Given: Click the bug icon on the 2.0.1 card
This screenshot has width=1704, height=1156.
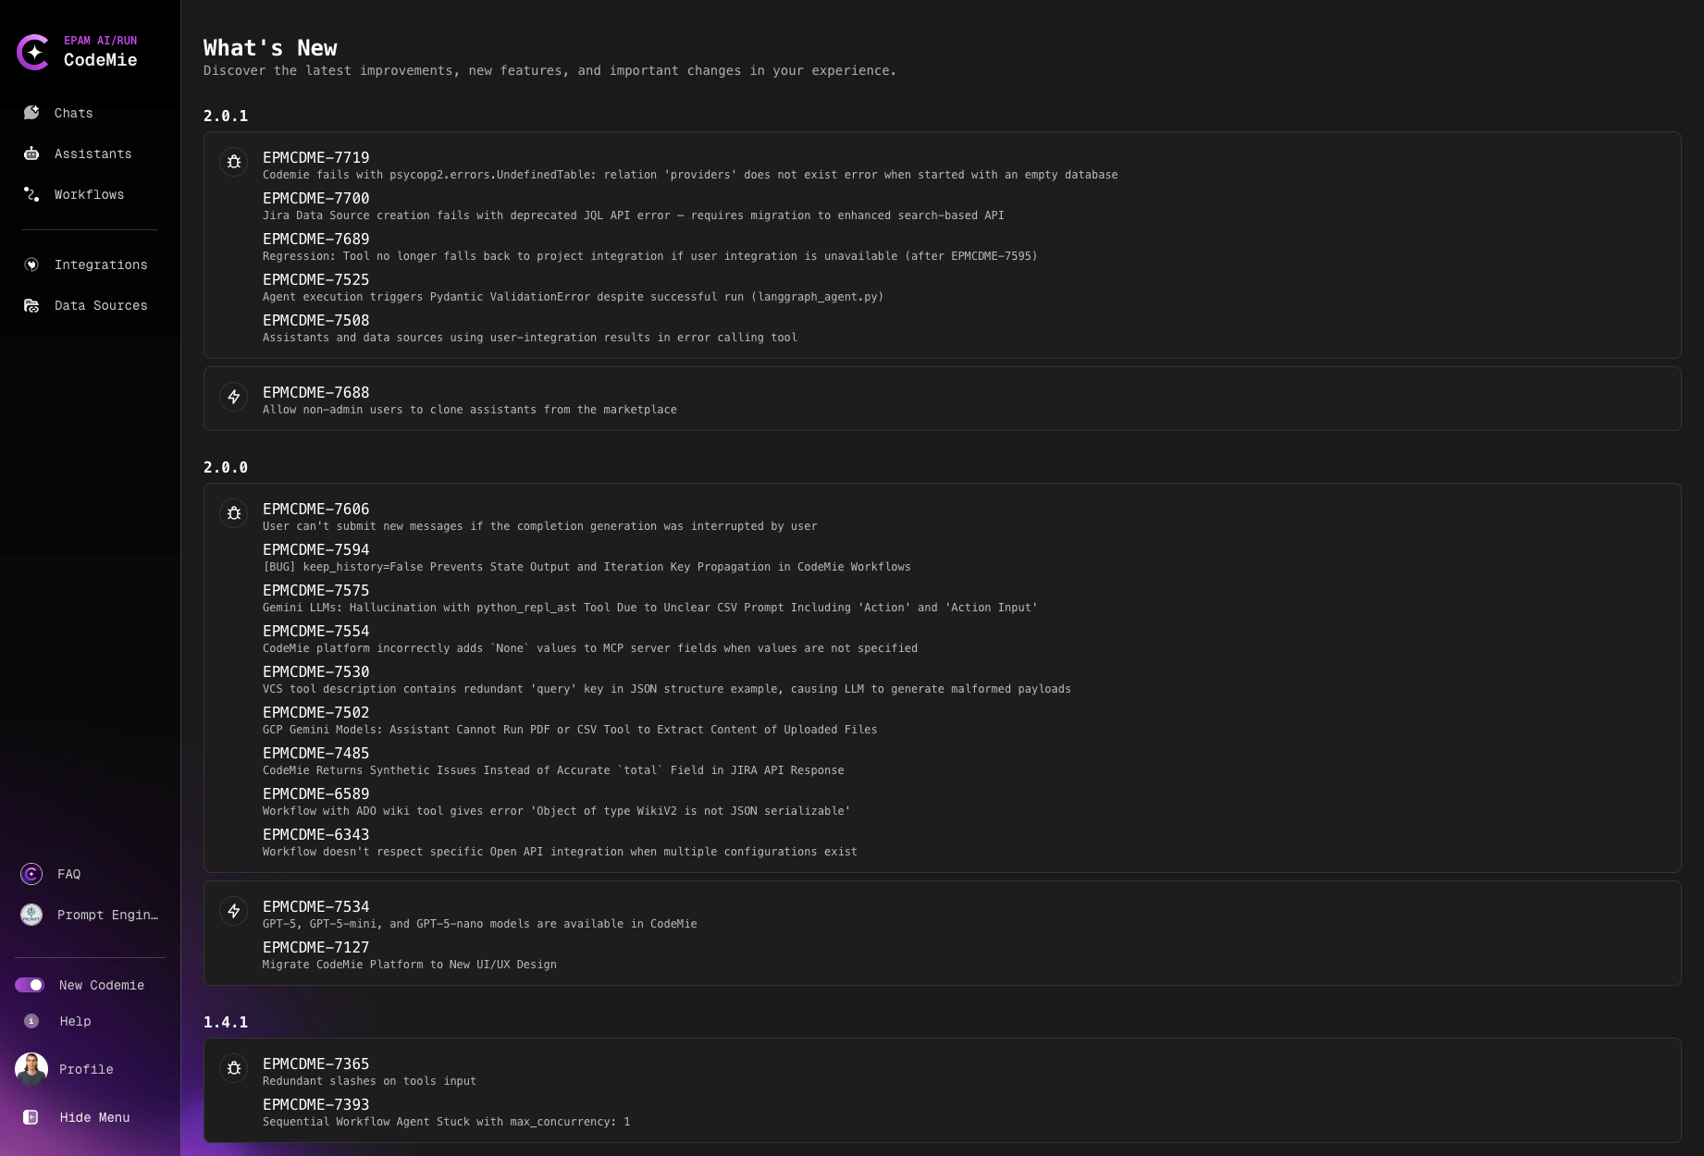Looking at the screenshot, I should pos(233,162).
